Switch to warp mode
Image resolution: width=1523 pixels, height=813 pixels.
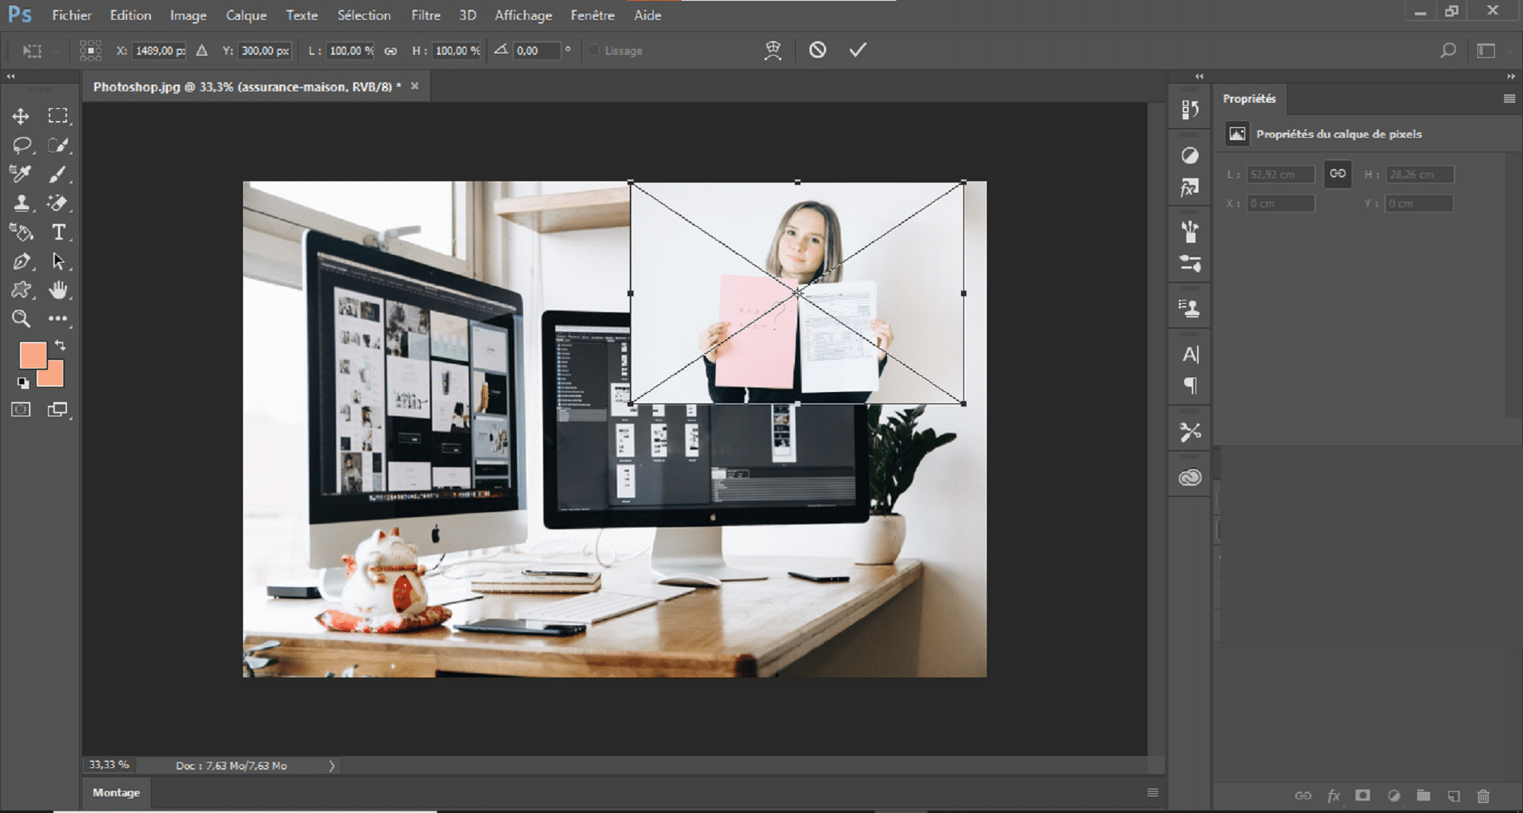tap(773, 50)
